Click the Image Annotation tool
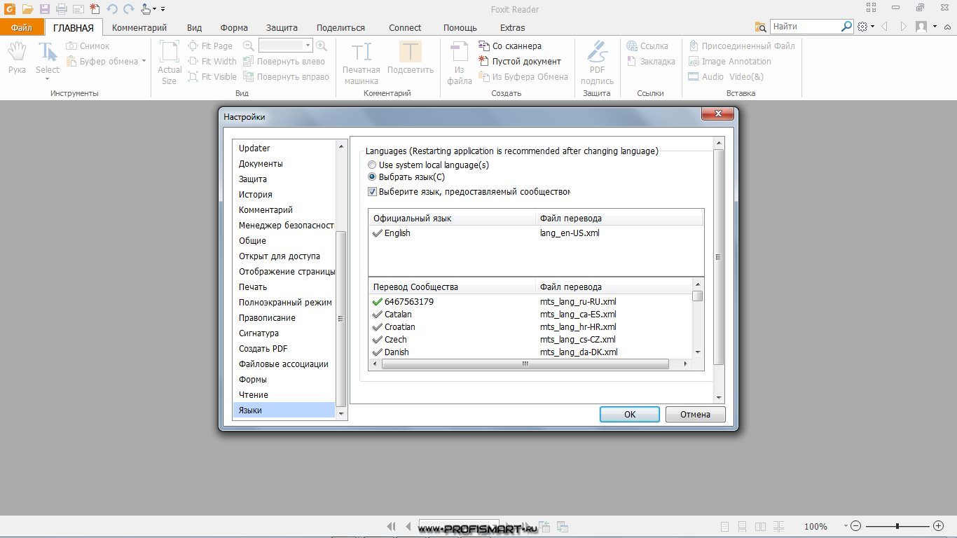The image size is (957, 538). [729, 61]
